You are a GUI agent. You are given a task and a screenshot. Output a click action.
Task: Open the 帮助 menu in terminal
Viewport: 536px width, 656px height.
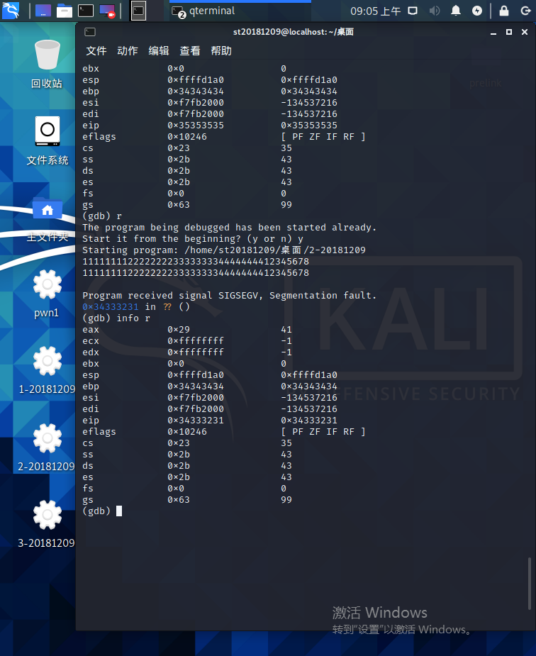[221, 50]
